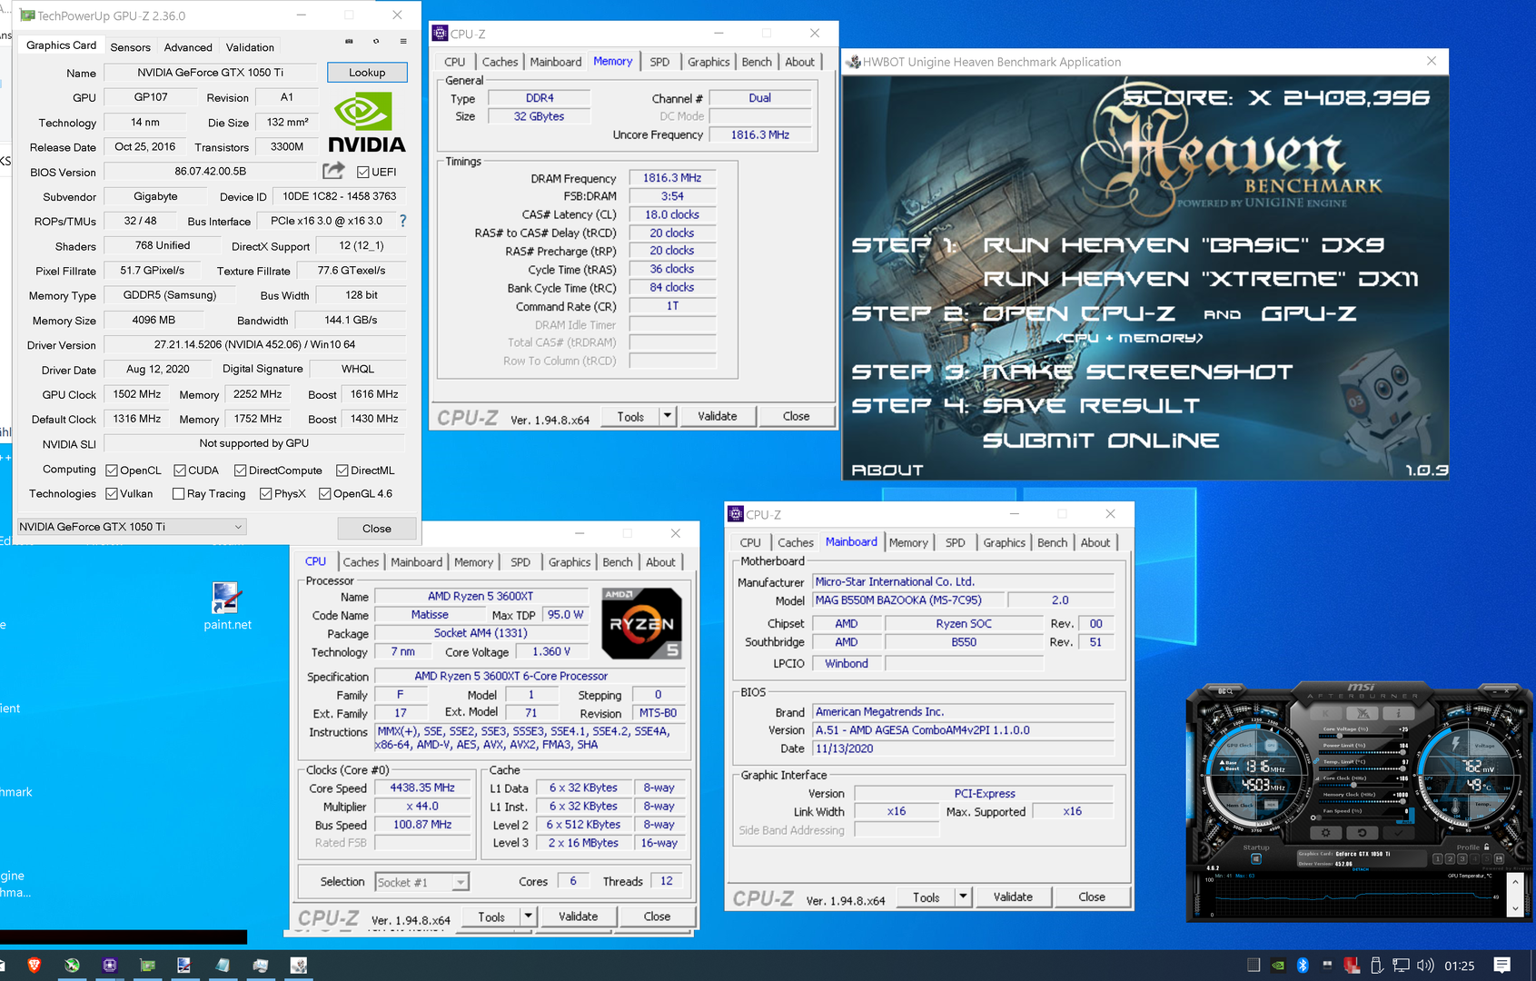Click About in Heaven Benchmark app
1536x981 pixels.
tap(887, 470)
